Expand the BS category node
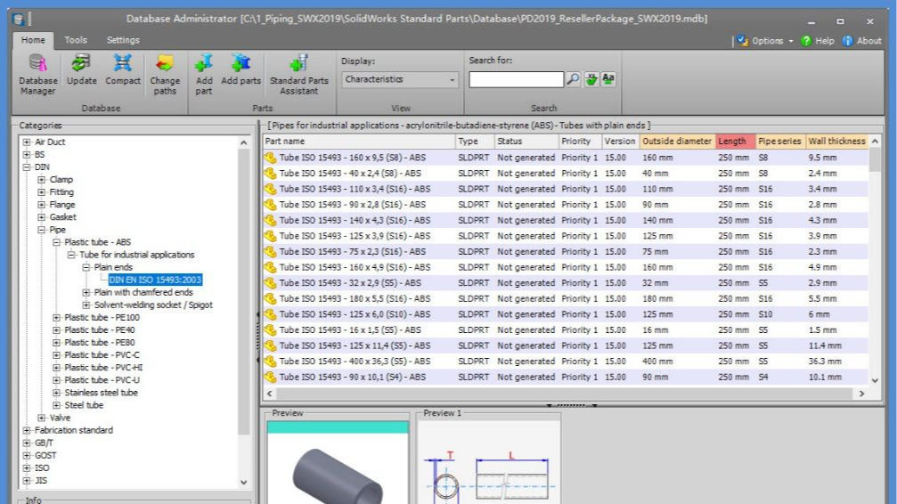897x504 pixels. [x=27, y=154]
